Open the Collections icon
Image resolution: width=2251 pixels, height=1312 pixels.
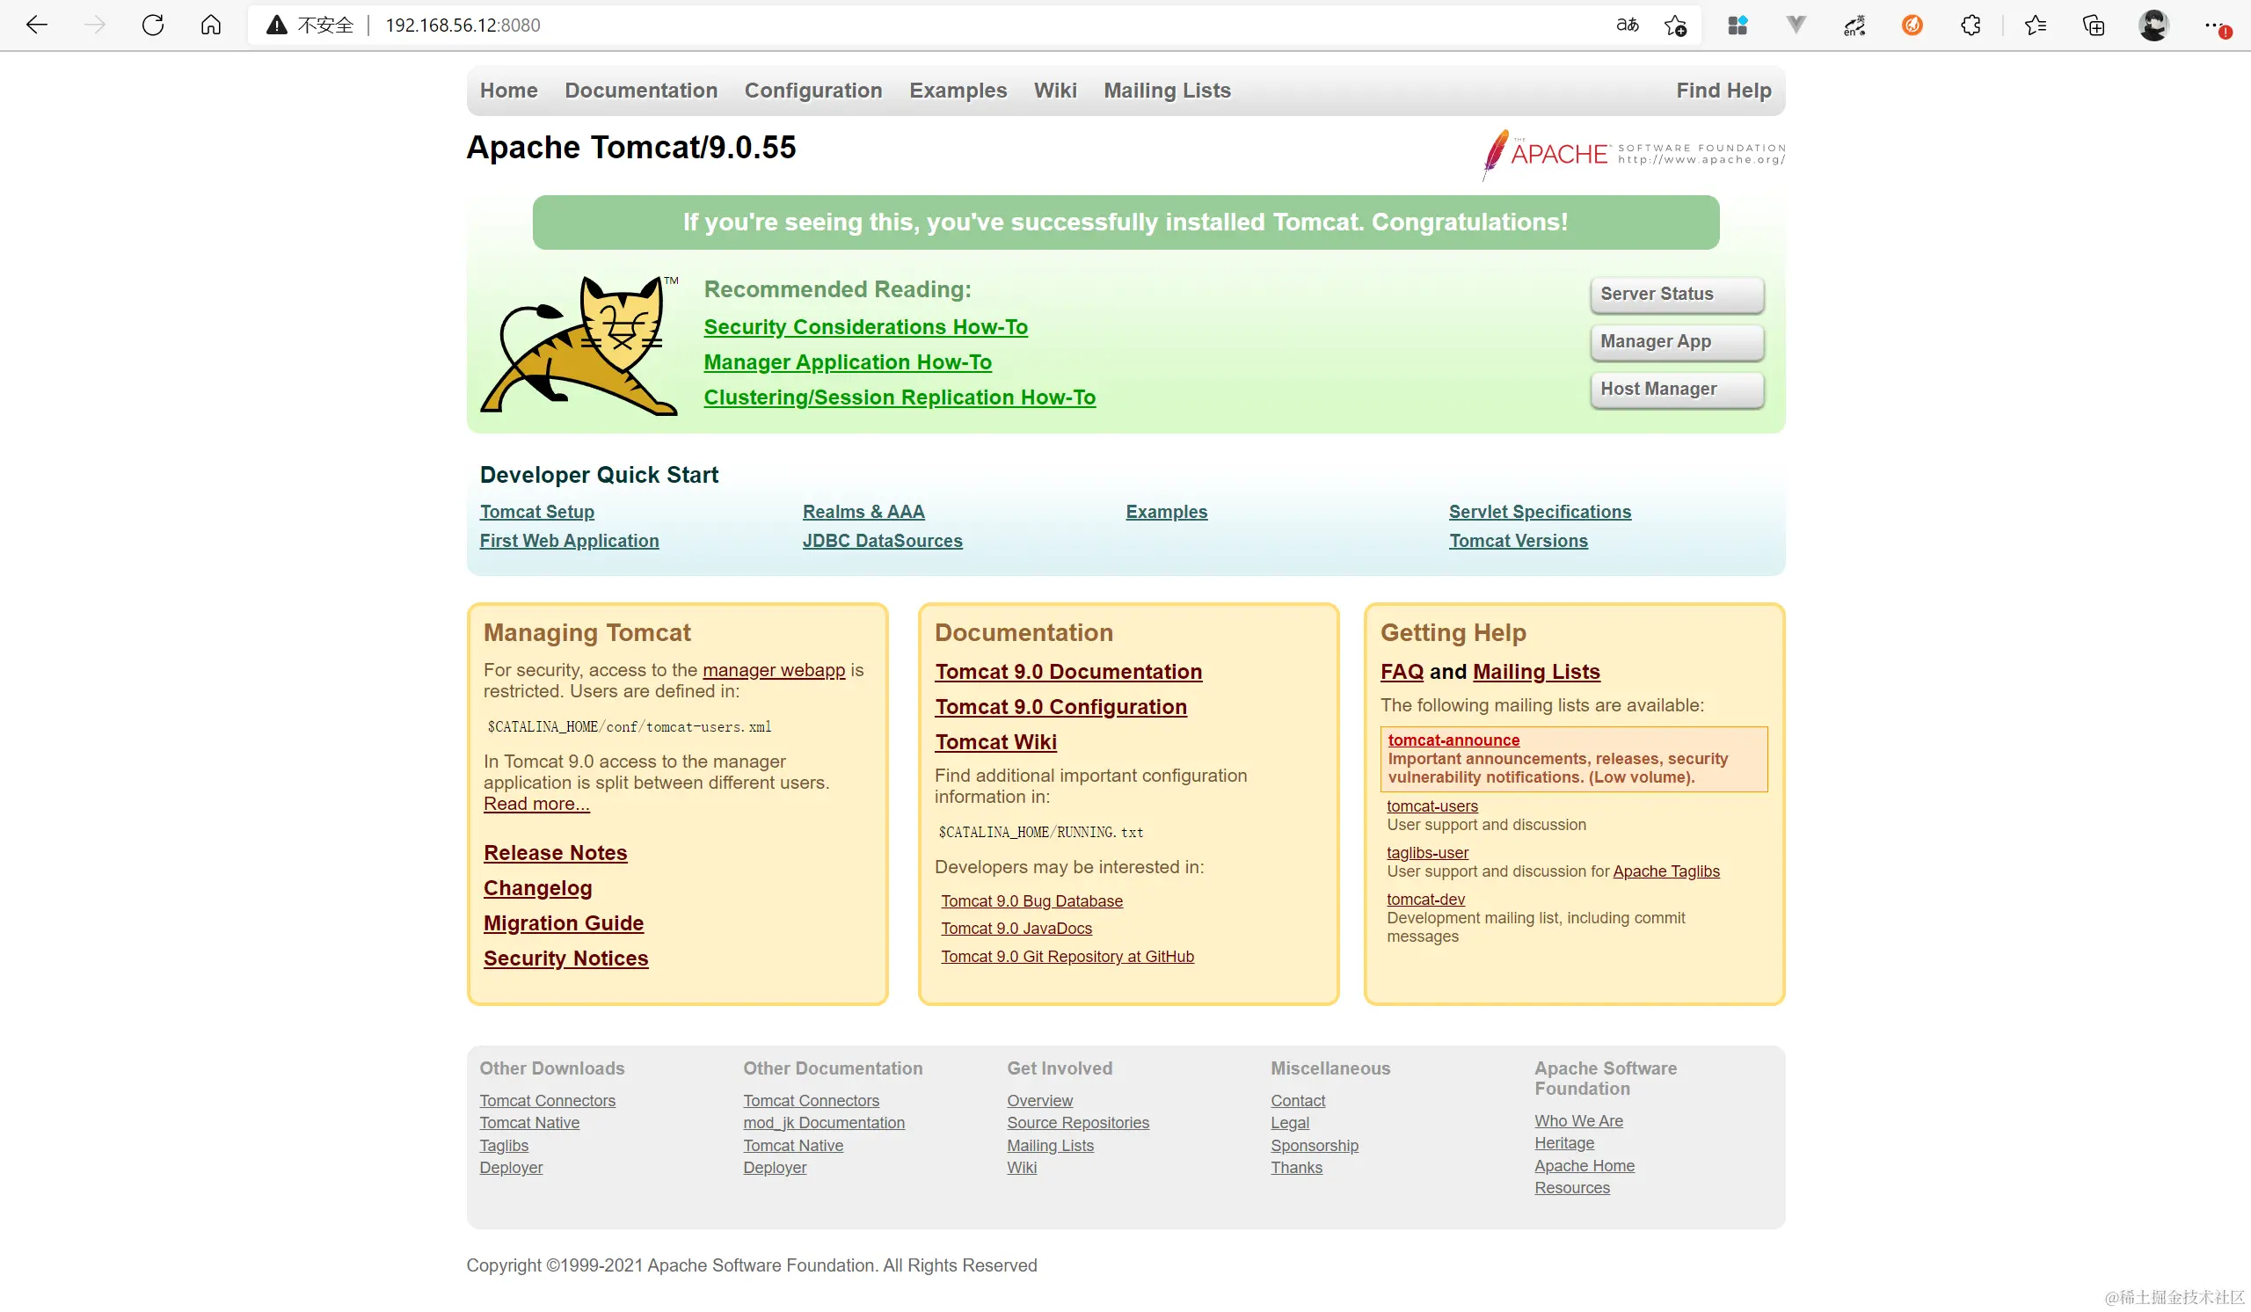pyautogui.click(x=2094, y=25)
